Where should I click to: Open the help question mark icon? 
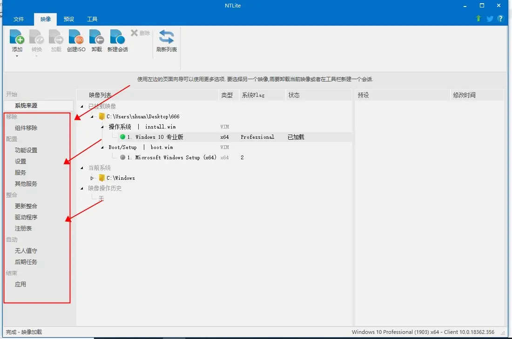pos(500,19)
